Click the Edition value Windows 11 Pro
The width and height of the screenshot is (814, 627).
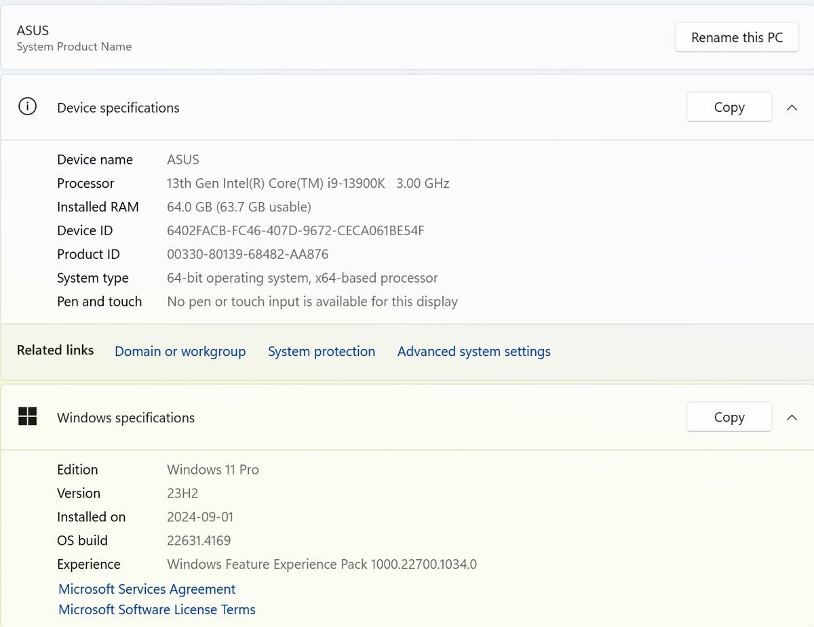213,469
